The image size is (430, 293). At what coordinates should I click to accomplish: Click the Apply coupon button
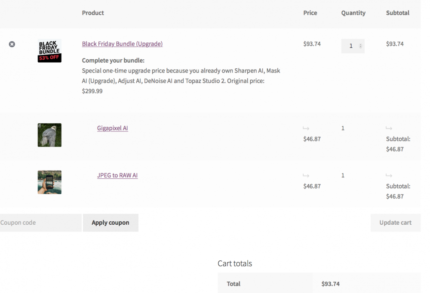click(111, 223)
